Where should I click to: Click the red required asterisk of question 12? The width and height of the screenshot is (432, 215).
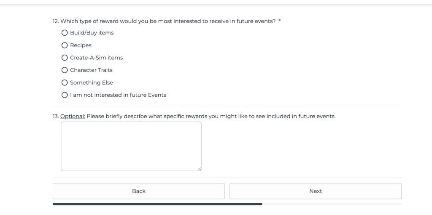(x=280, y=21)
